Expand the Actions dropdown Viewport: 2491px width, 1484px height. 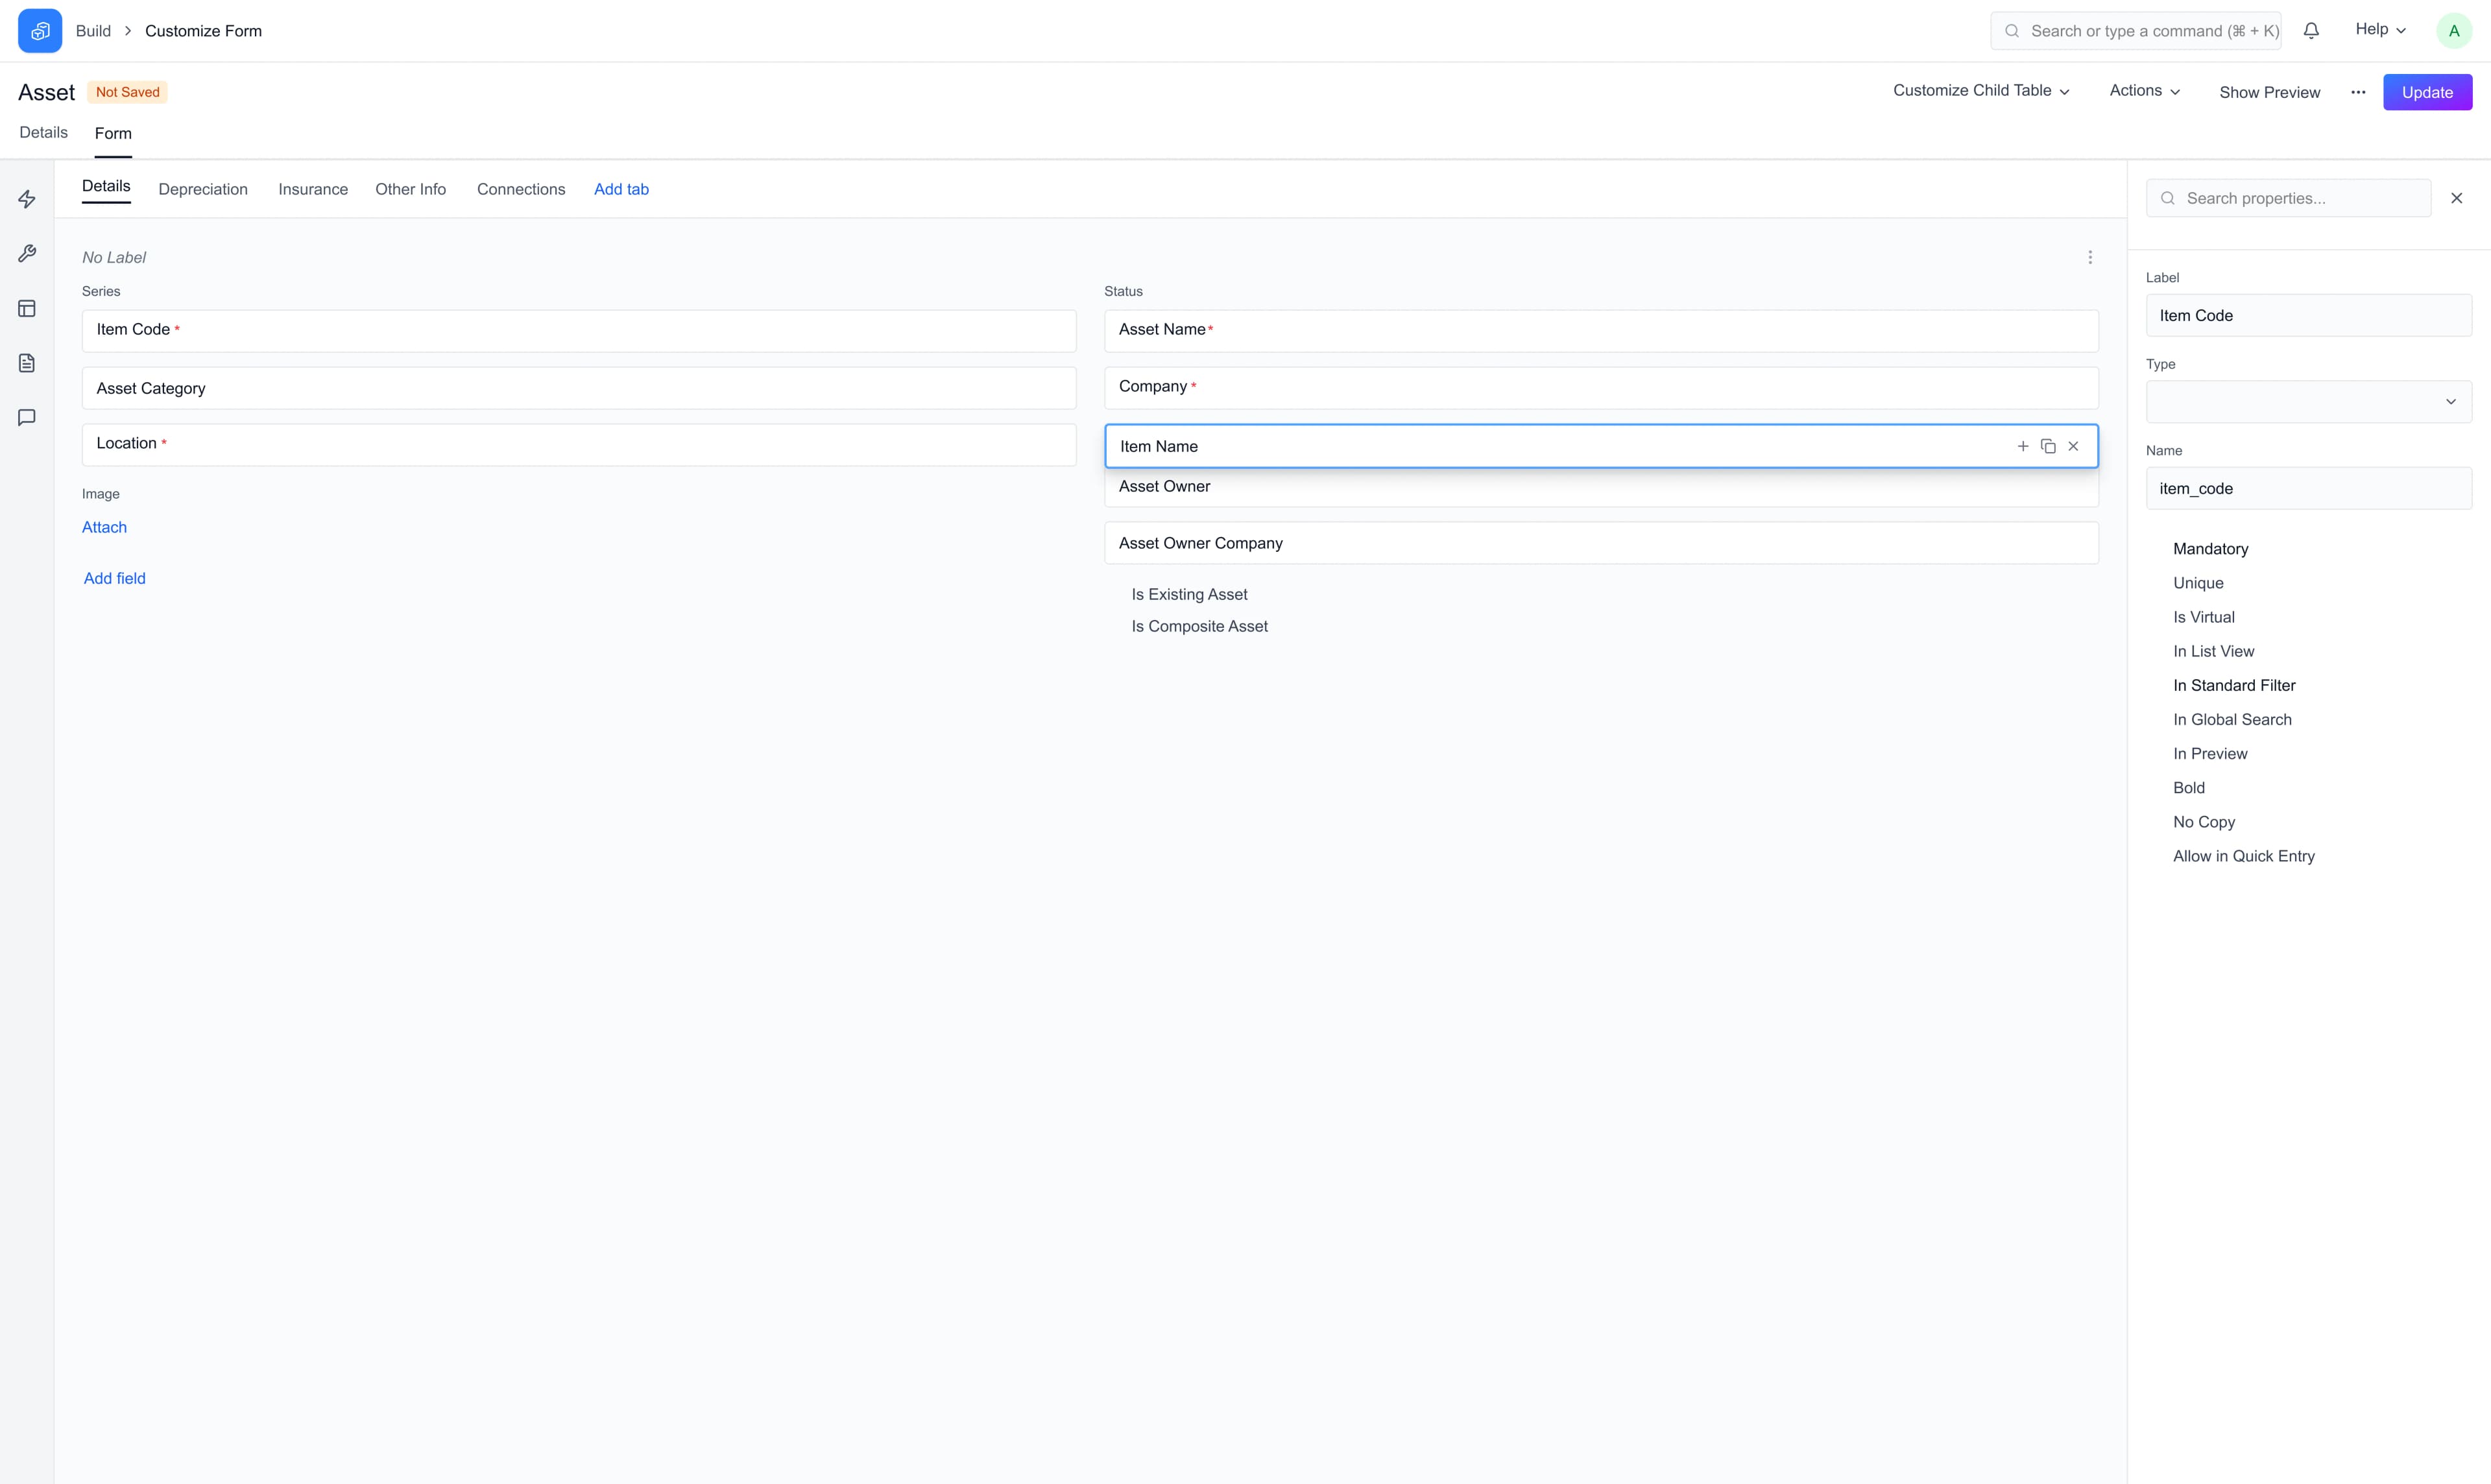click(2143, 91)
